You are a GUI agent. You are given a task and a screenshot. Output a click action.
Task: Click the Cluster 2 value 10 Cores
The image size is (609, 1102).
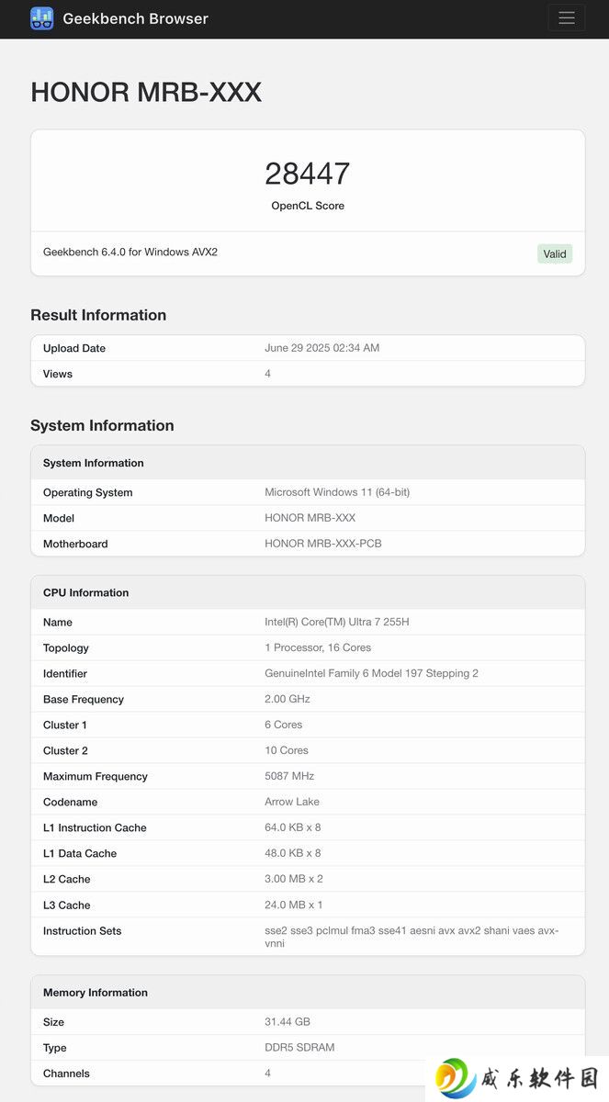pos(287,750)
